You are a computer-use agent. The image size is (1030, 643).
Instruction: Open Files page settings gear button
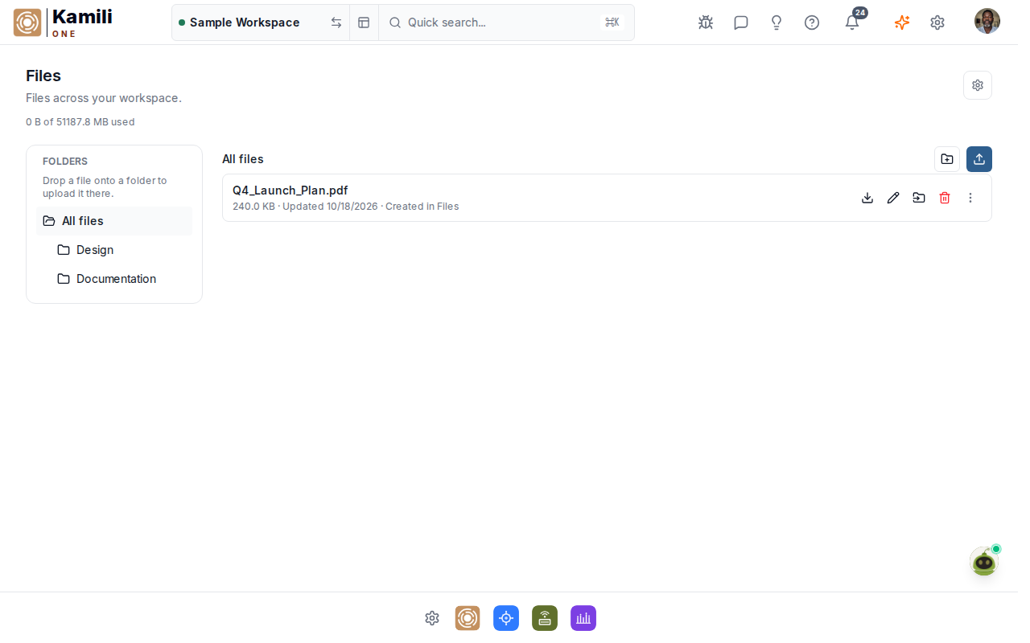[978, 85]
